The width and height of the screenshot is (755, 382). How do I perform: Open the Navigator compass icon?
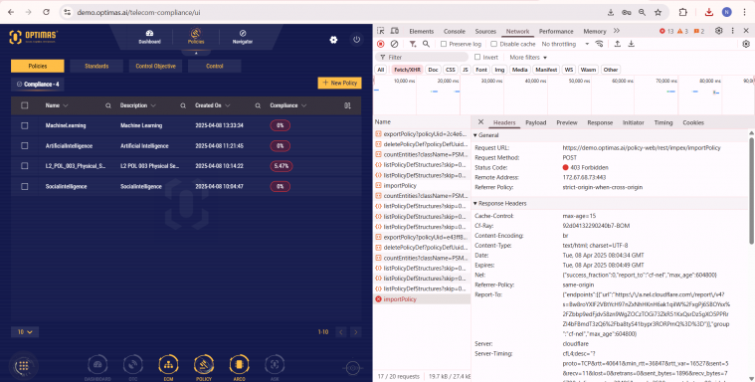(x=243, y=33)
